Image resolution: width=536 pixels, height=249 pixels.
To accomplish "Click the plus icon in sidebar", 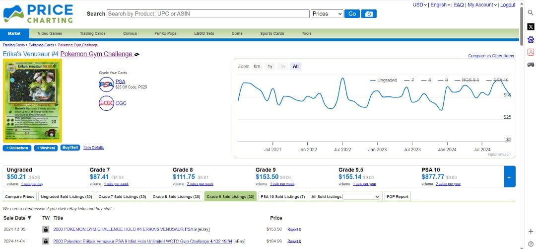I will coord(531,232).
